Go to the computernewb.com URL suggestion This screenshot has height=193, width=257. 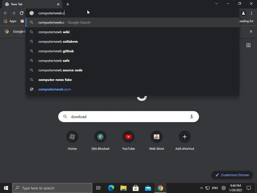[x=133, y=89]
